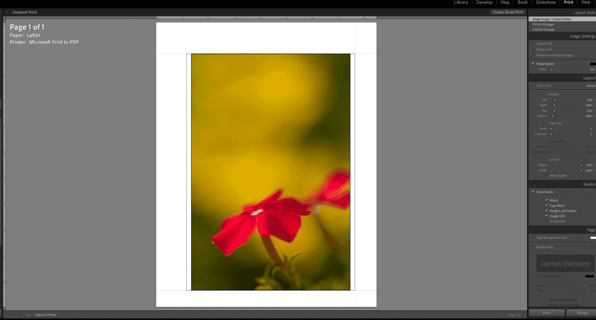Open the Slideshow module
Image resolution: width=596 pixels, height=320 pixels.
click(x=546, y=2)
